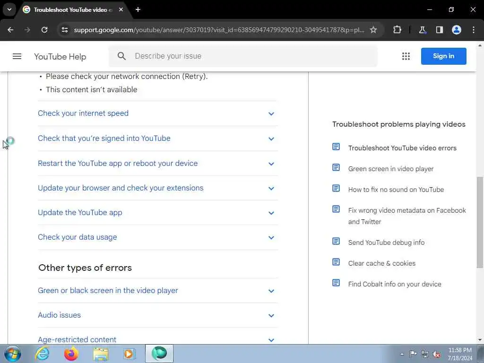Open Windows Start menu
The image size is (484, 363).
pos(13,354)
